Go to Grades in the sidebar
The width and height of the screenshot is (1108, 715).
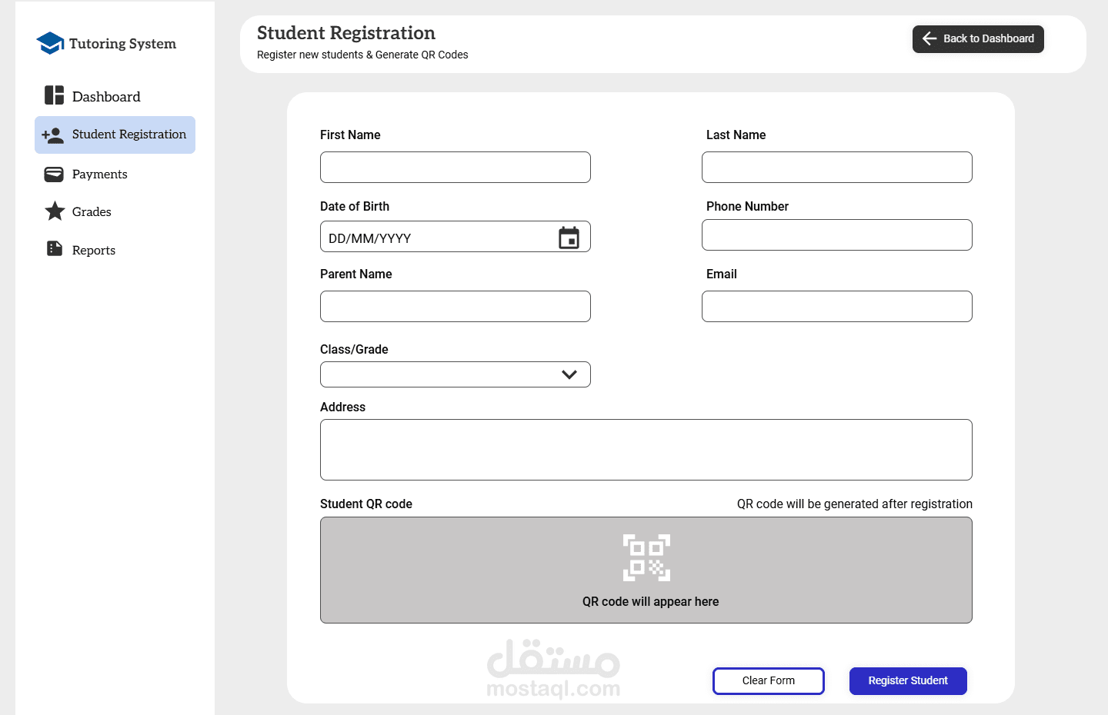(92, 212)
